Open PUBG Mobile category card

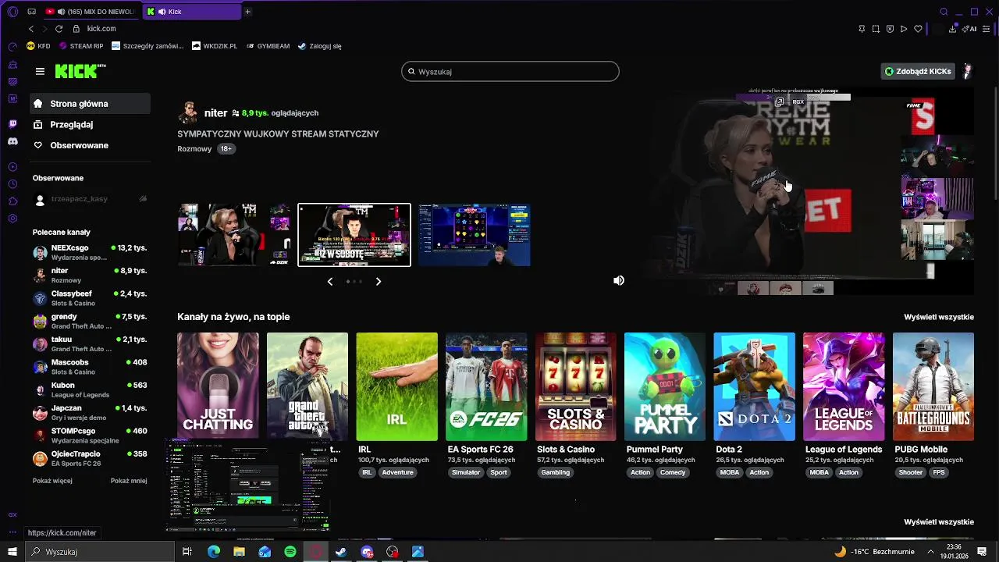(933, 386)
